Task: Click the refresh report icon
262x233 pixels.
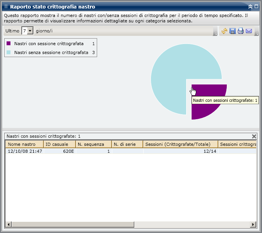Action: pyautogui.click(x=224, y=31)
